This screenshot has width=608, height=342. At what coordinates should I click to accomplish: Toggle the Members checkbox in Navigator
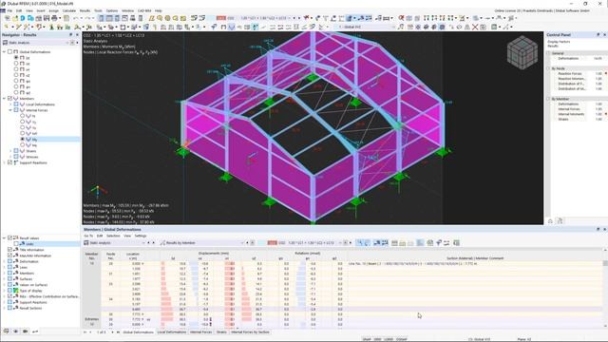click(10, 99)
